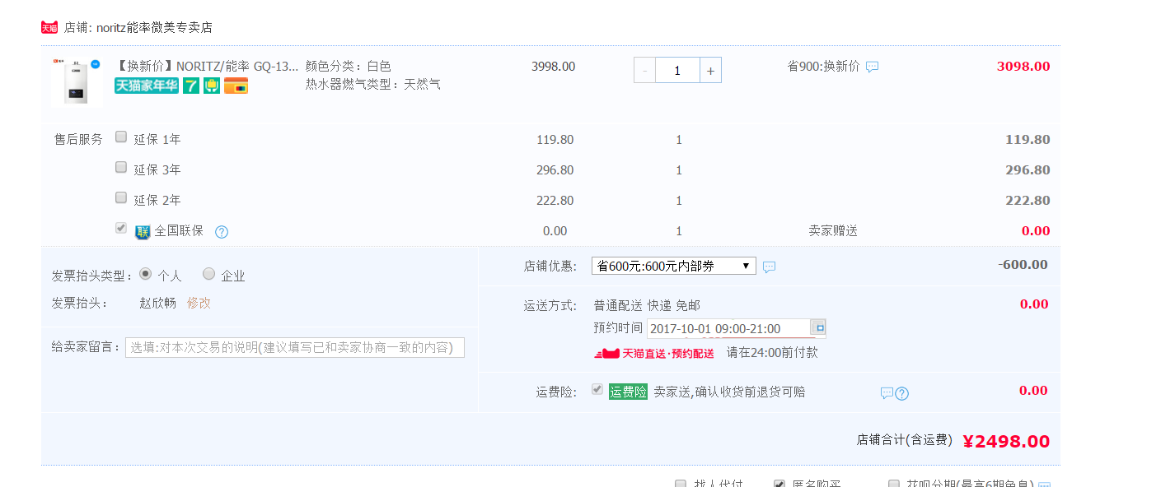The image size is (1175, 487).
Task: Check the 延保 2年 extended warranty box
Action: (x=121, y=197)
